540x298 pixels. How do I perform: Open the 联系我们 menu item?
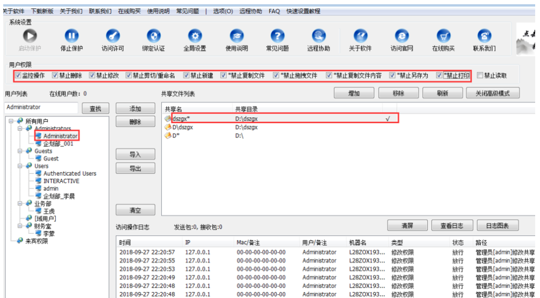[x=100, y=11]
